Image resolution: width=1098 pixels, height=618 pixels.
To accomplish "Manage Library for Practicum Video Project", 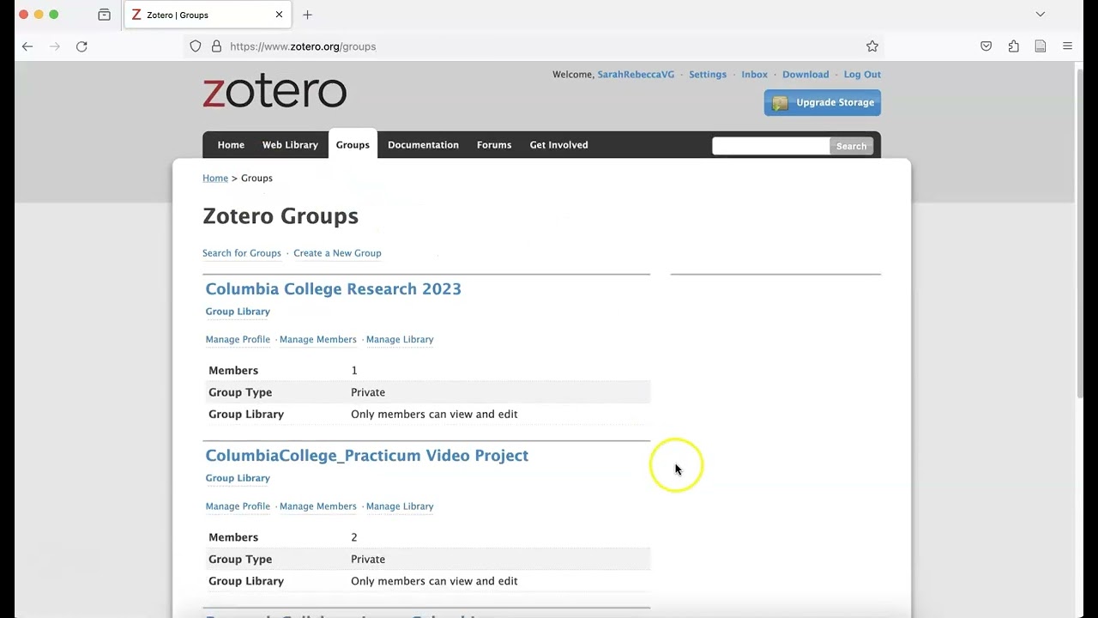I will pyautogui.click(x=400, y=506).
